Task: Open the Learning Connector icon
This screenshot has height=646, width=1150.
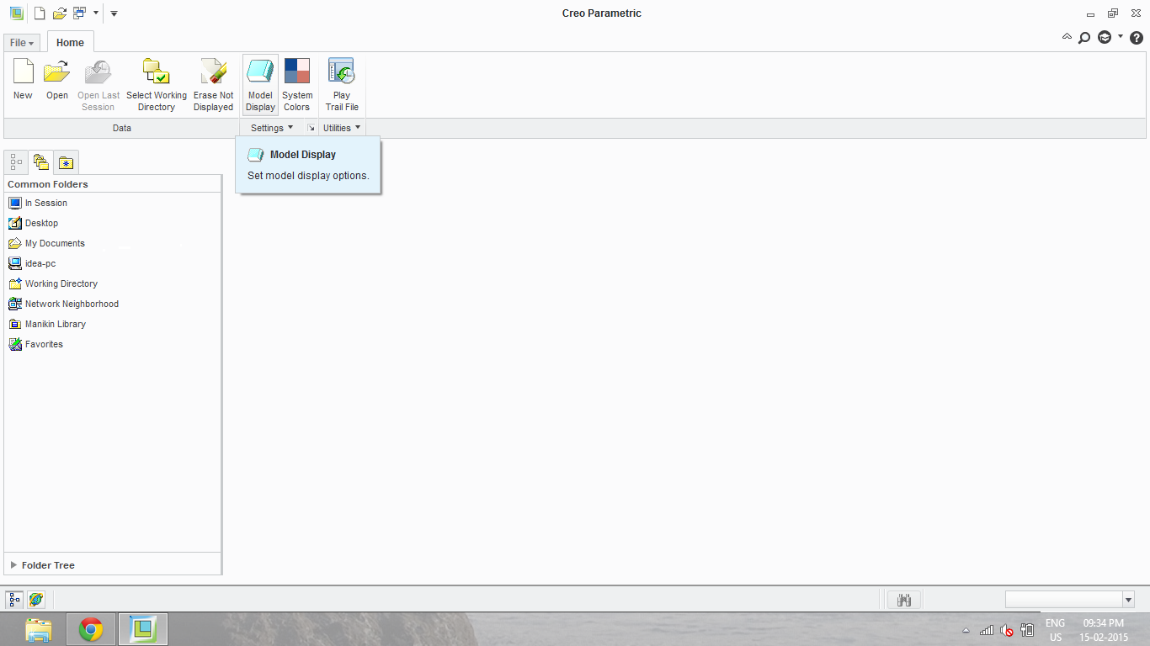Action: pos(1105,38)
